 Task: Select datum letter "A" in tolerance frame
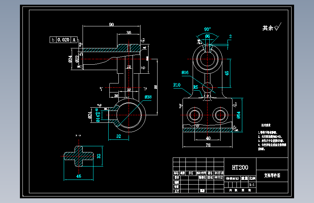pos(74,40)
